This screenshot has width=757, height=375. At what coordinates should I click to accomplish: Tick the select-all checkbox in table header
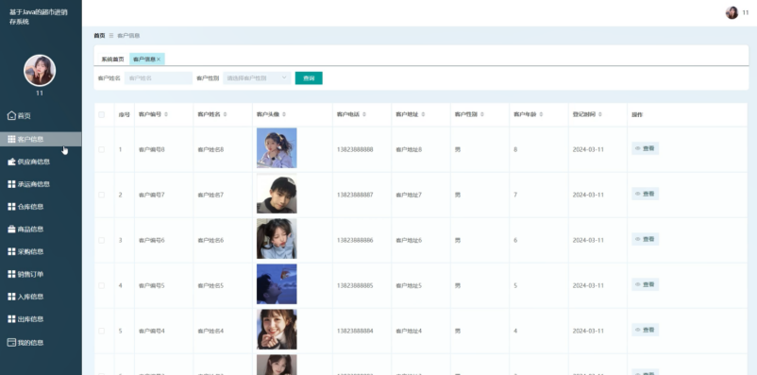[101, 114]
